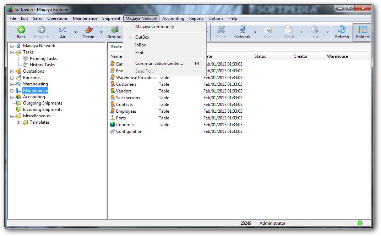Open Communication Center from the menu
381x236 pixels.
[x=165, y=63]
